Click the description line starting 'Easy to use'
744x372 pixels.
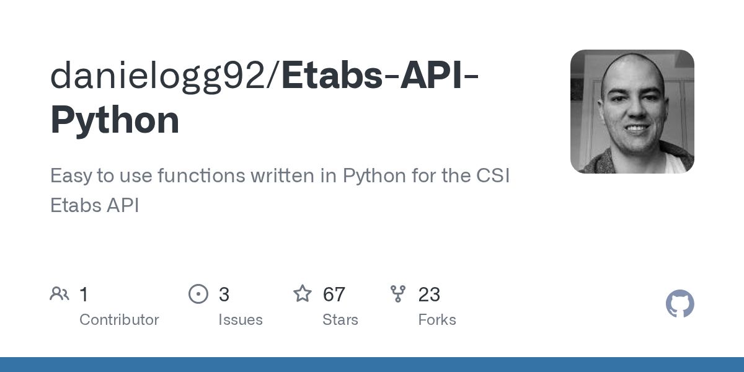[280, 176]
